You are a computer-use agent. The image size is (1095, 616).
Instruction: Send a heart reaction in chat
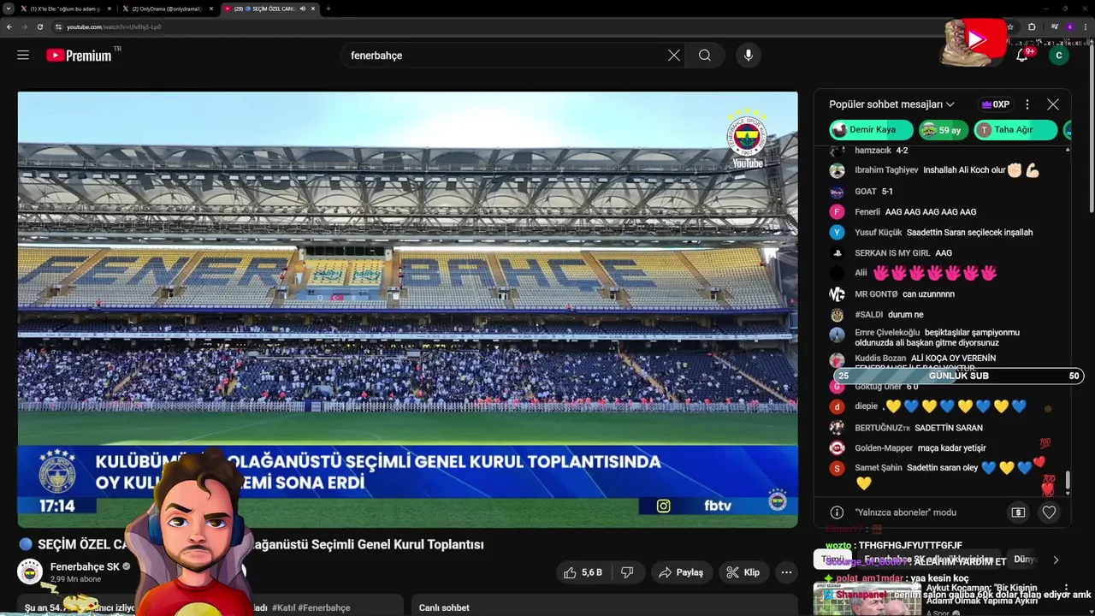1049,512
